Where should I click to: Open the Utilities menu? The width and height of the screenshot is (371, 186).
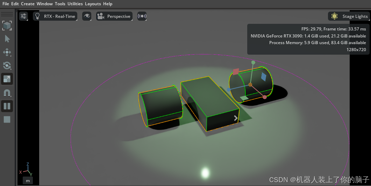tap(75, 4)
